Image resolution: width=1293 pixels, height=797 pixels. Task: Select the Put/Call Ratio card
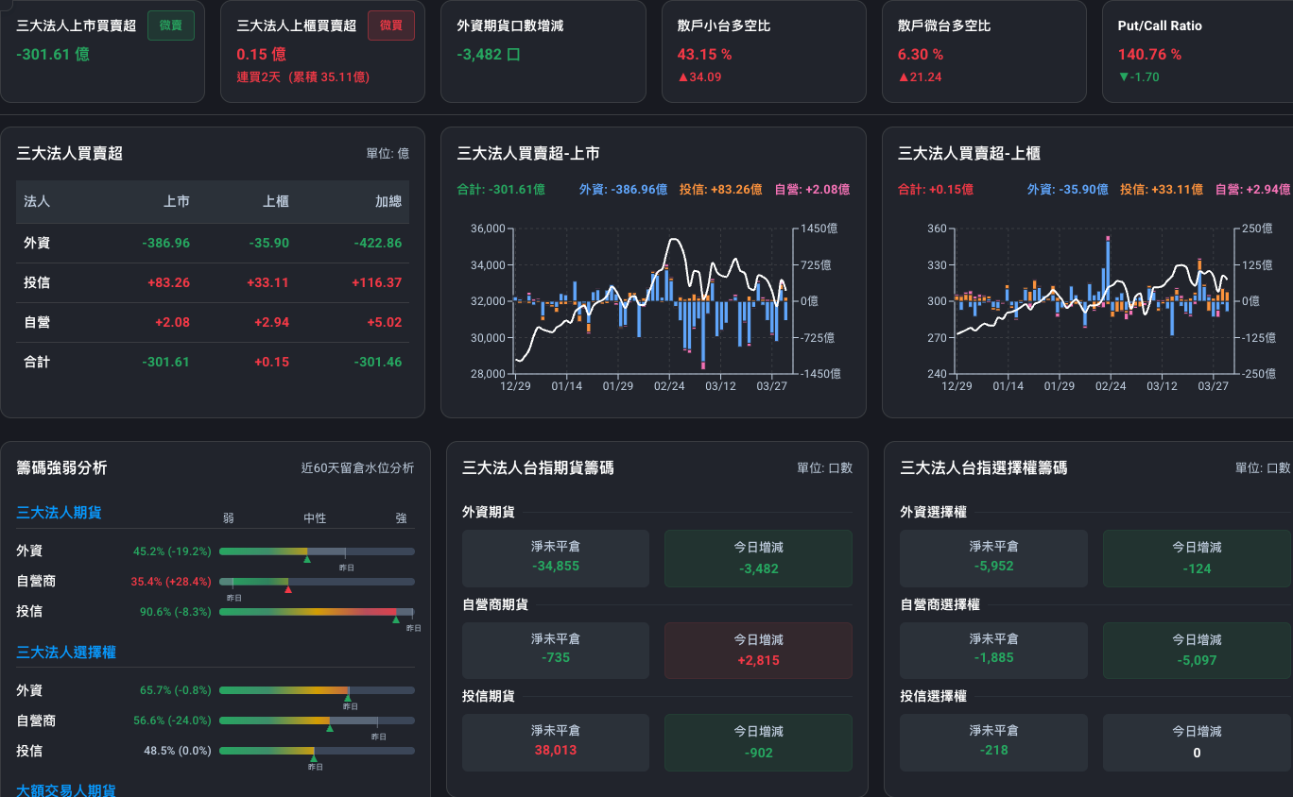[1198, 51]
